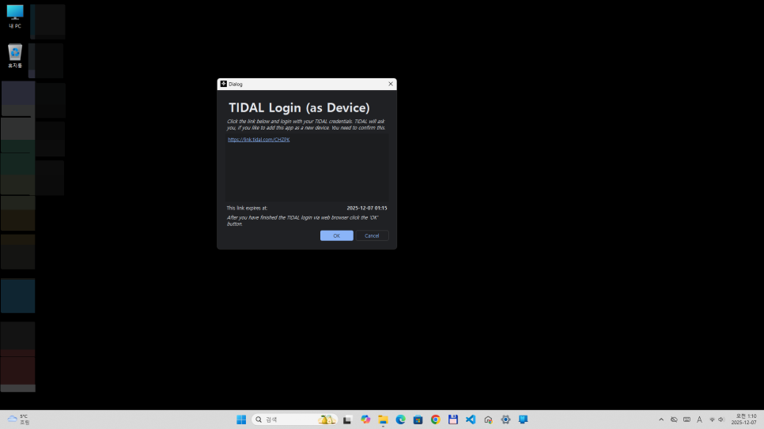The image size is (764, 429).
Task: Click OK in the TIDAL Login dialog
Action: [x=336, y=235]
